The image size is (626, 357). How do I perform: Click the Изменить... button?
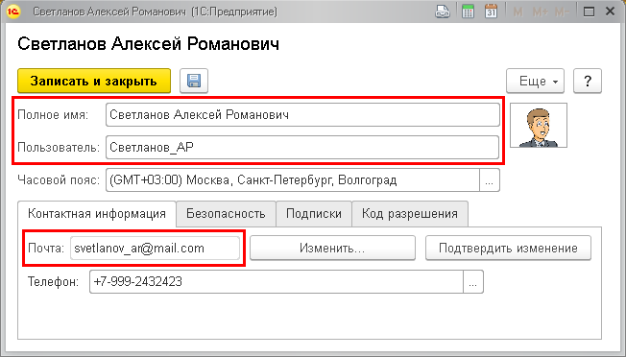coord(332,249)
